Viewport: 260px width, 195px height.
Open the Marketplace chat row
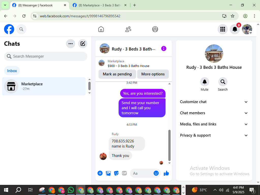click(x=44, y=86)
